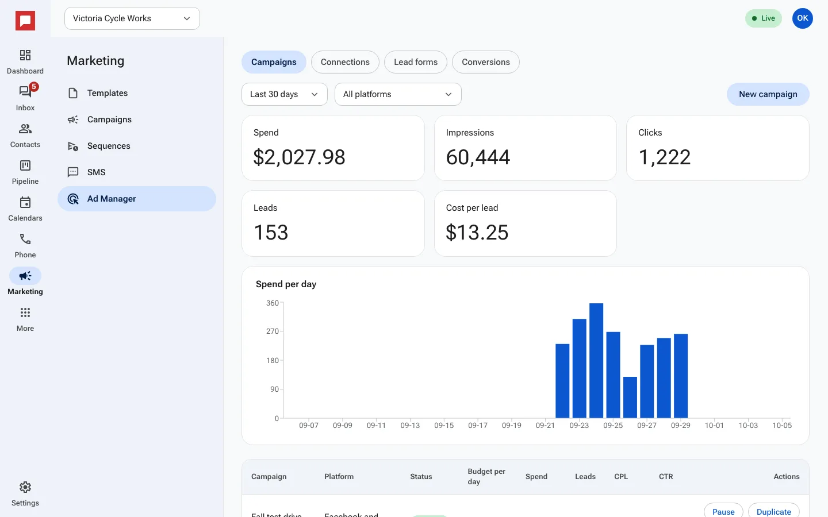The height and width of the screenshot is (517, 828).
Task: Click the Live status badge
Action: click(764, 18)
